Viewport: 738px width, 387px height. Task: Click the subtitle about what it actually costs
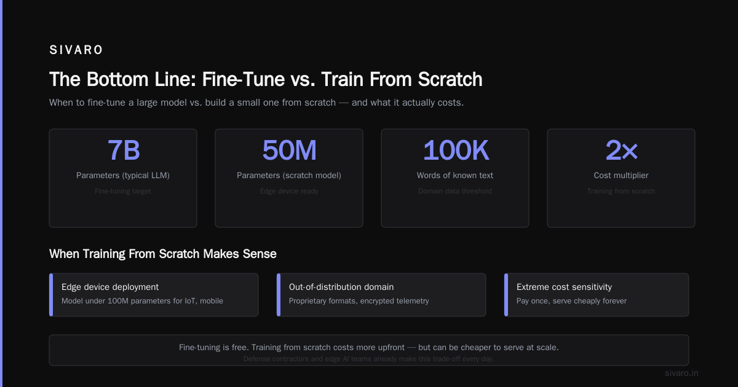(256, 103)
